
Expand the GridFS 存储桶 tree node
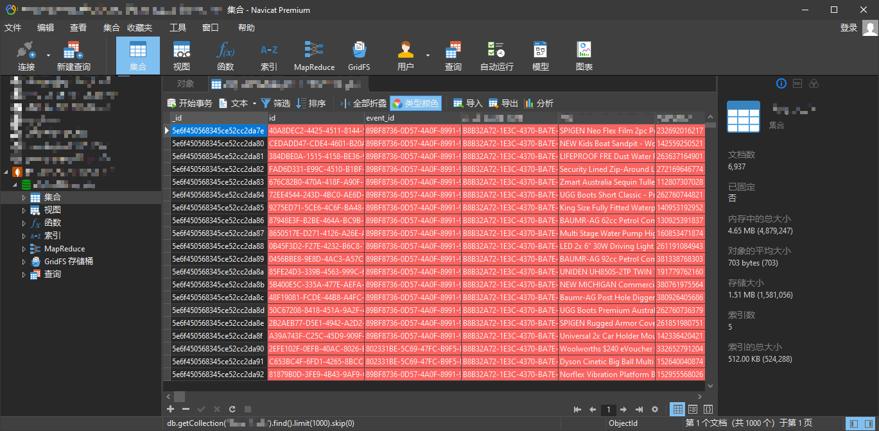(24, 262)
